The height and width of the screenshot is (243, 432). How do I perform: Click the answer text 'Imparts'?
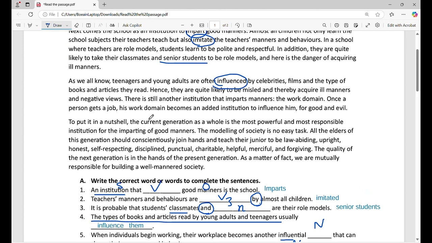[x=275, y=189]
